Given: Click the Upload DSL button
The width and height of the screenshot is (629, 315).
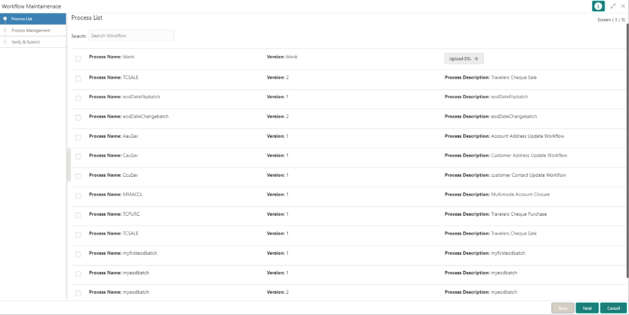Looking at the screenshot, I should (x=464, y=59).
